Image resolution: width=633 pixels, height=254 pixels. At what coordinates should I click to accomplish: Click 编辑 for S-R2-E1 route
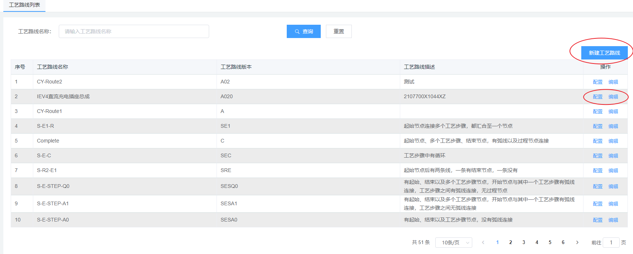(613, 171)
